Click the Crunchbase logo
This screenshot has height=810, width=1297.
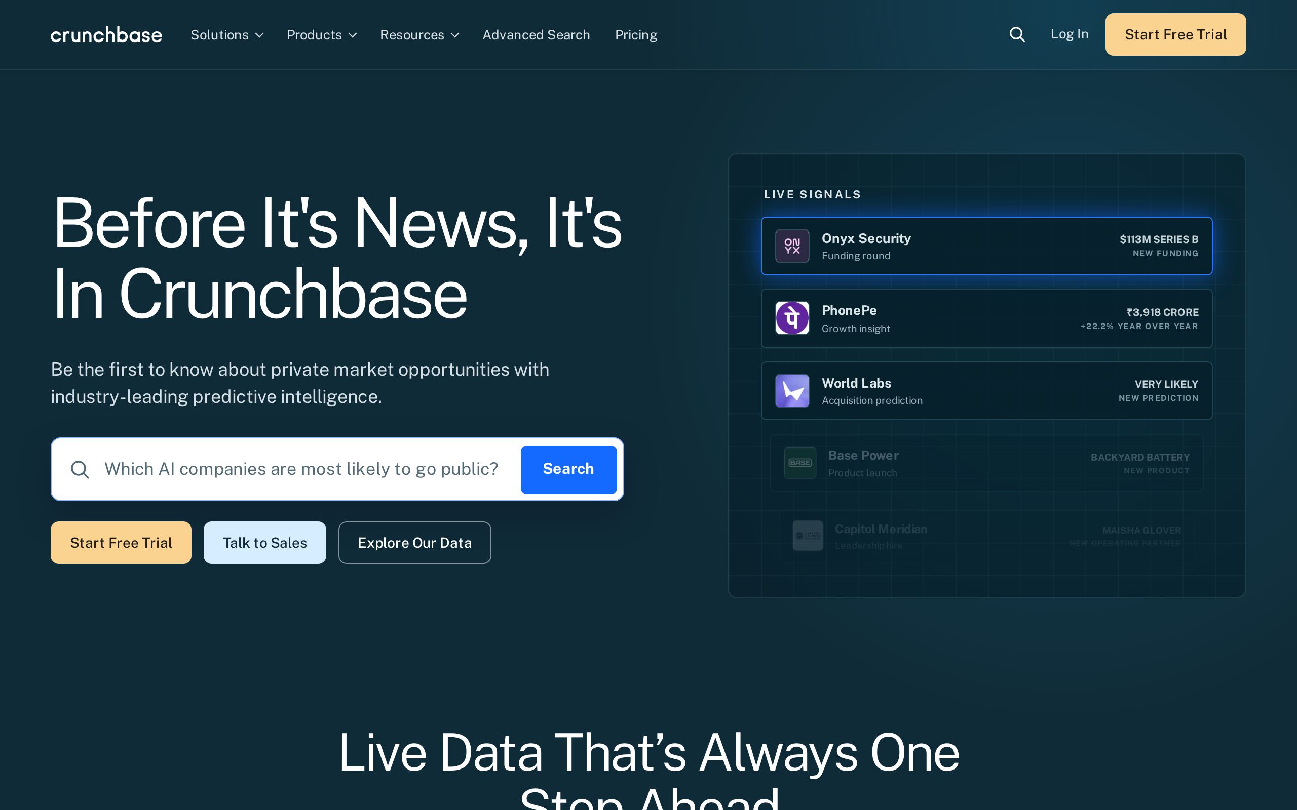[106, 35]
